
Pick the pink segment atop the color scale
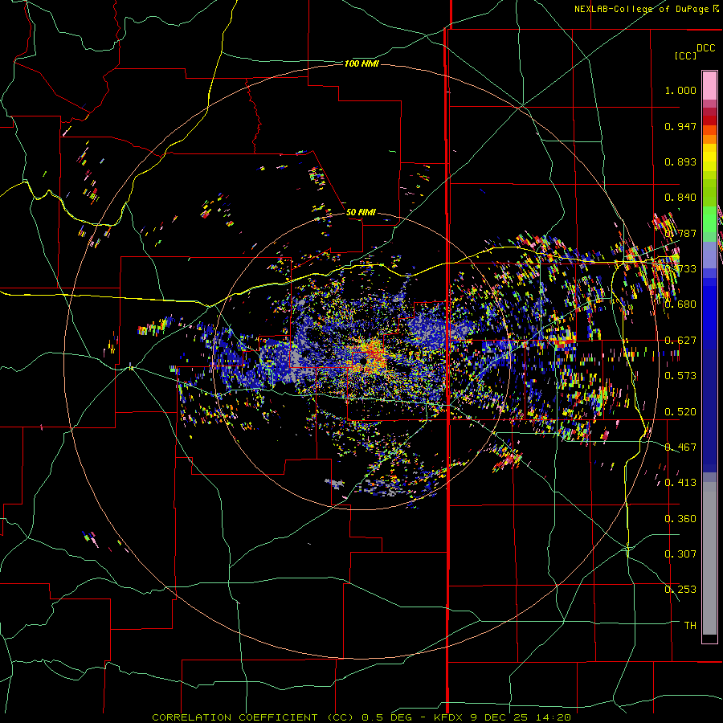click(709, 85)
